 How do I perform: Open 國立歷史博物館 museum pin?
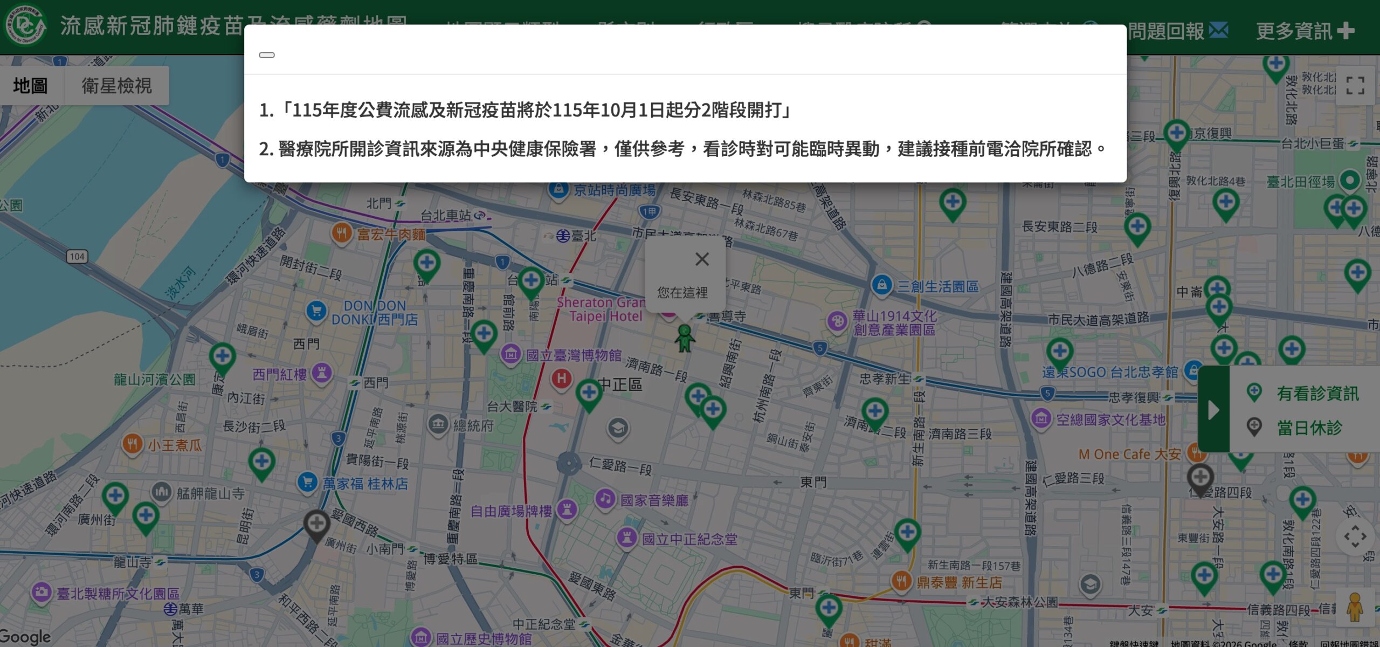point(421,638)
